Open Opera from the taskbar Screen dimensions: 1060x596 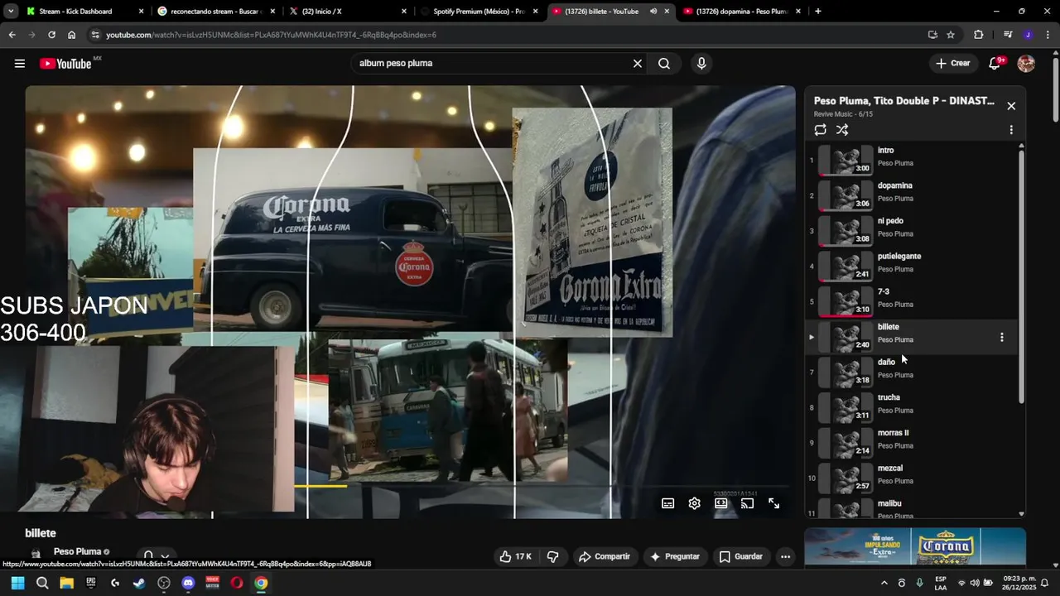(236, 583)
